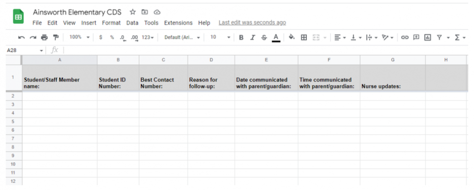Click the undo arrow icon
474x190 pixels.
(x=21, y=37)
